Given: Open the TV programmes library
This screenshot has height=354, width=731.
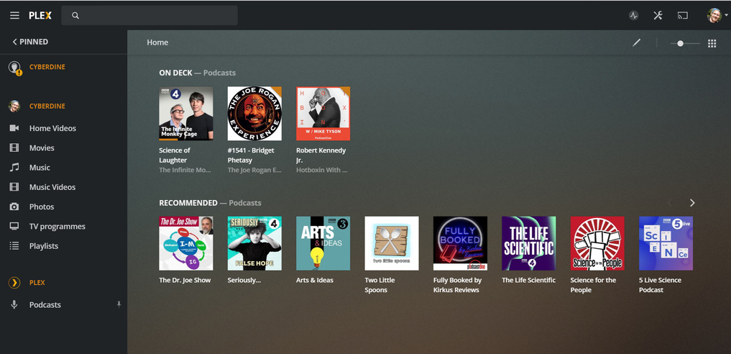Looking at the screenshot, I should click(x=58, y=226).
